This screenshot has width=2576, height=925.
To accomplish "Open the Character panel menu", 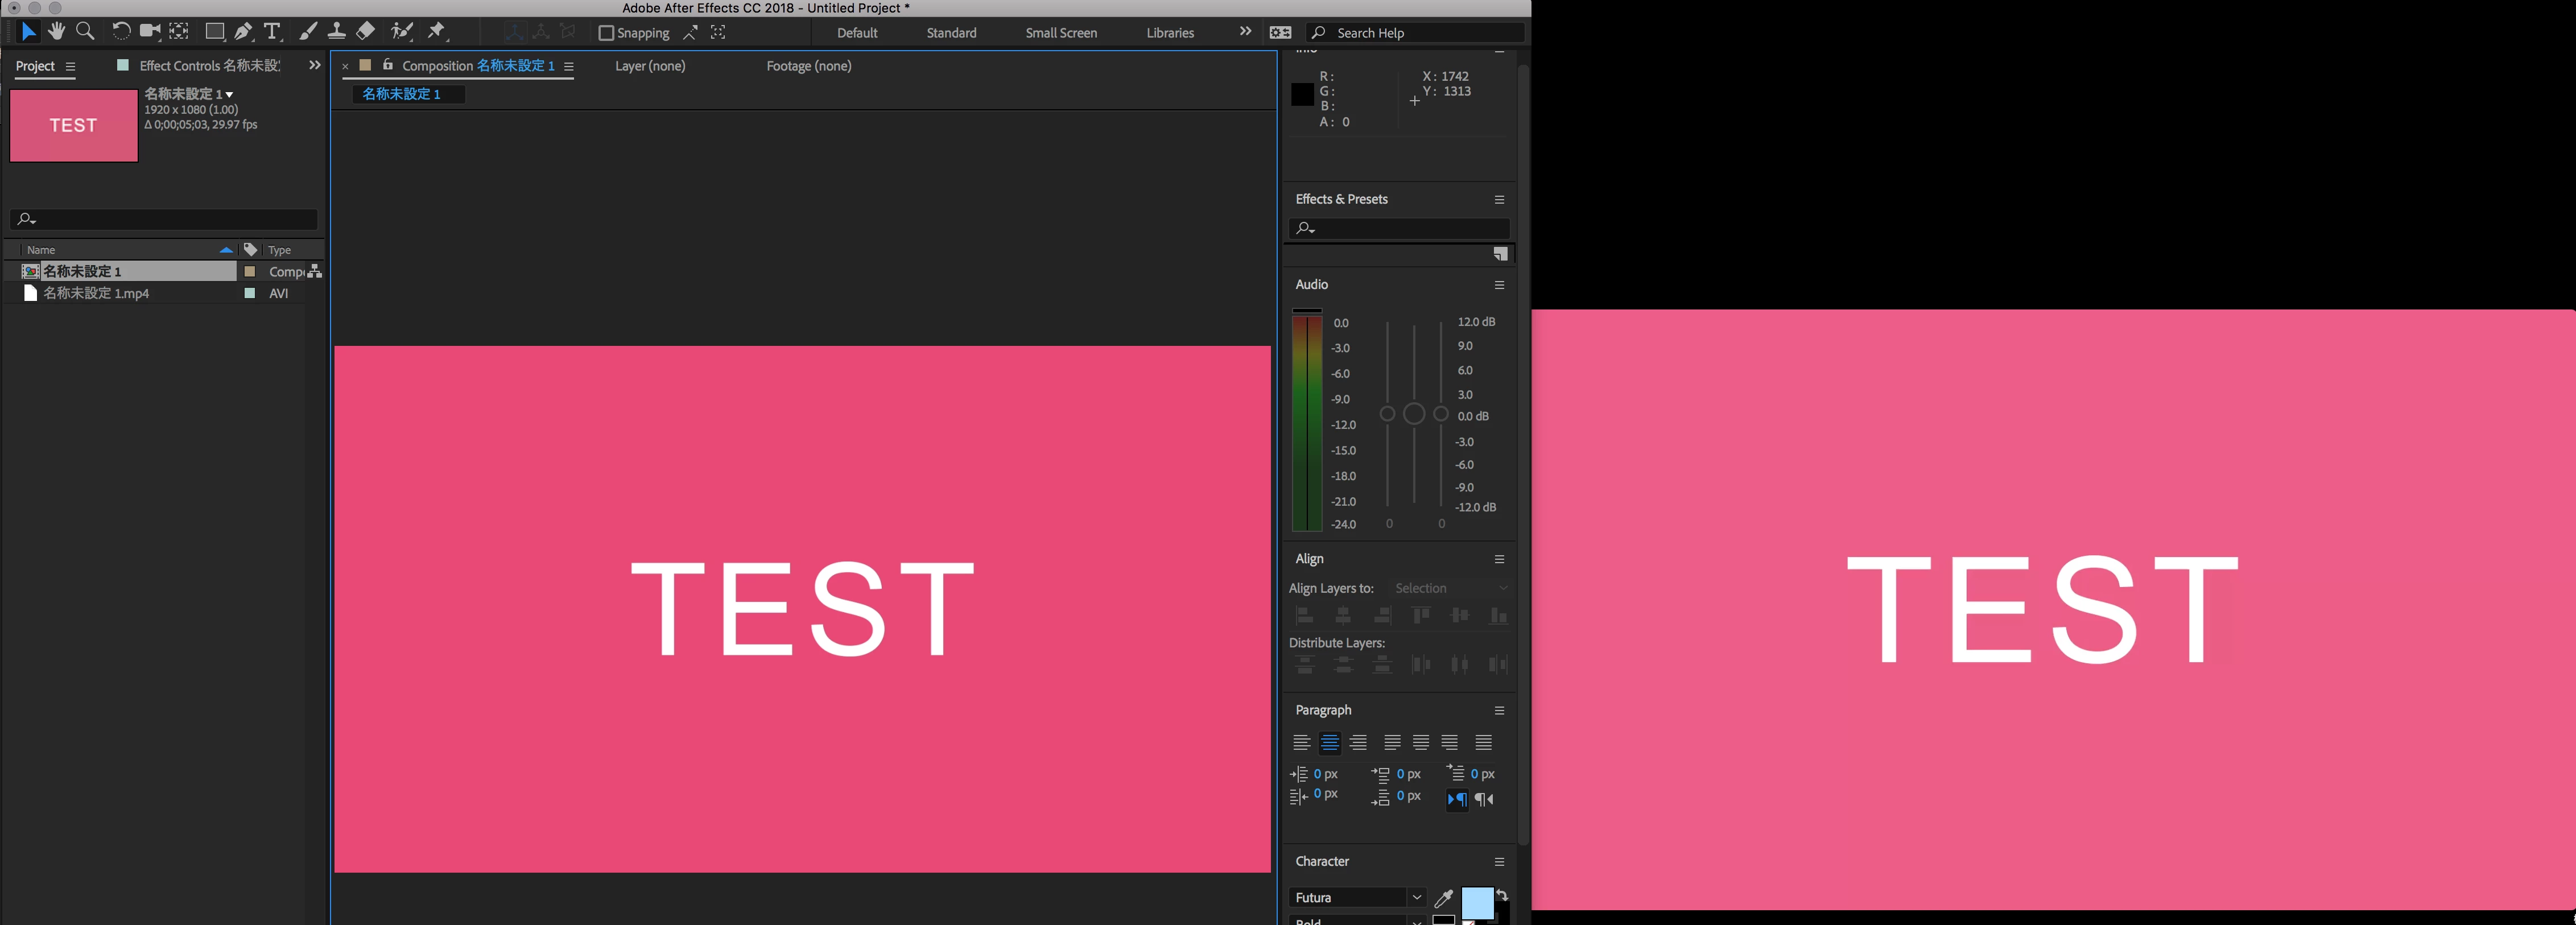I will (x=1499, y=861).
